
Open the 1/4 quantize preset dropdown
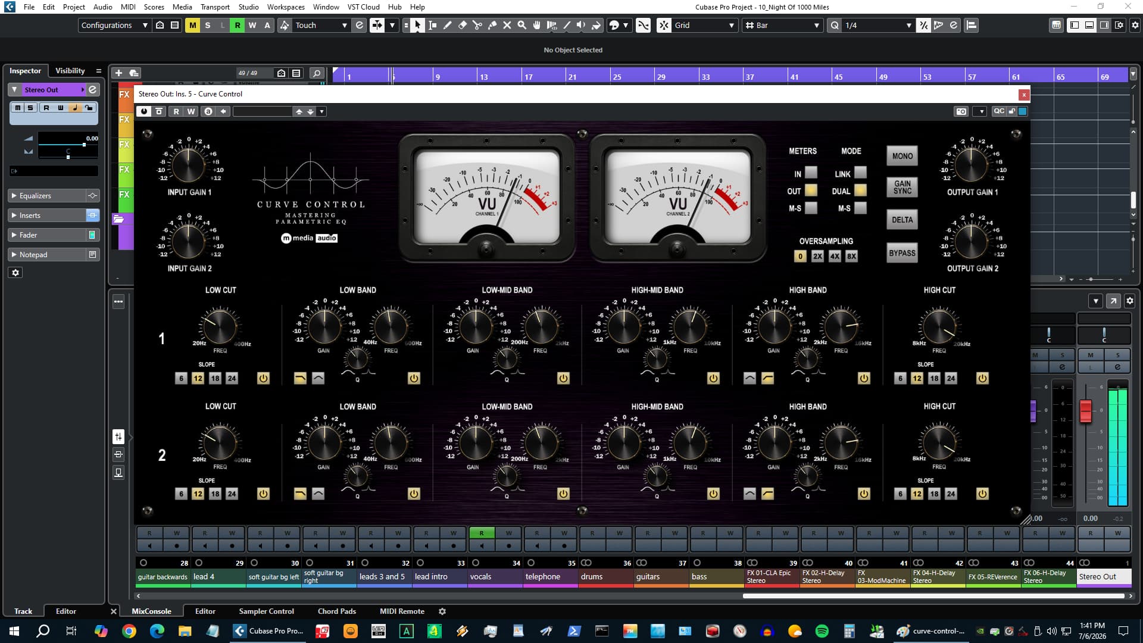point(878,25)
